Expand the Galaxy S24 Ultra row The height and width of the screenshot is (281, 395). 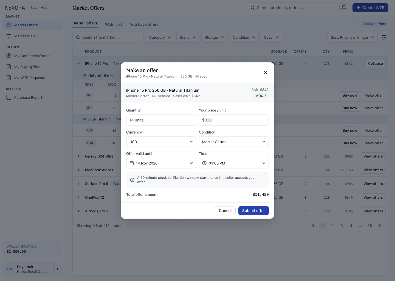[x=78, y=156]
